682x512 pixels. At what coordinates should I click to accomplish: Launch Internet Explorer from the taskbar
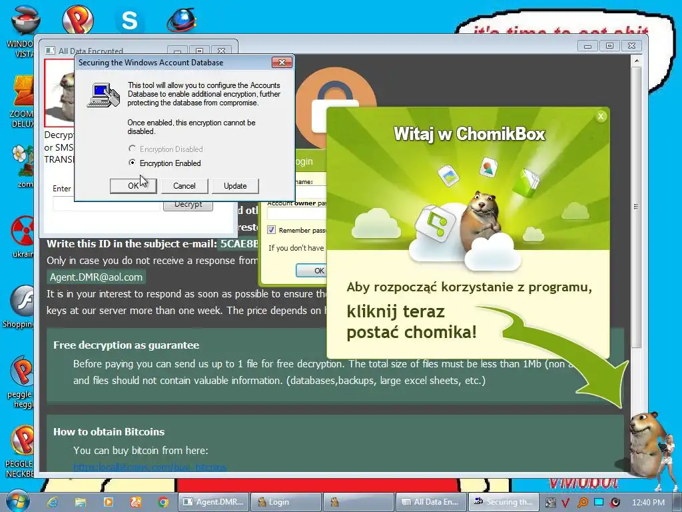click(x=53, y=502)
